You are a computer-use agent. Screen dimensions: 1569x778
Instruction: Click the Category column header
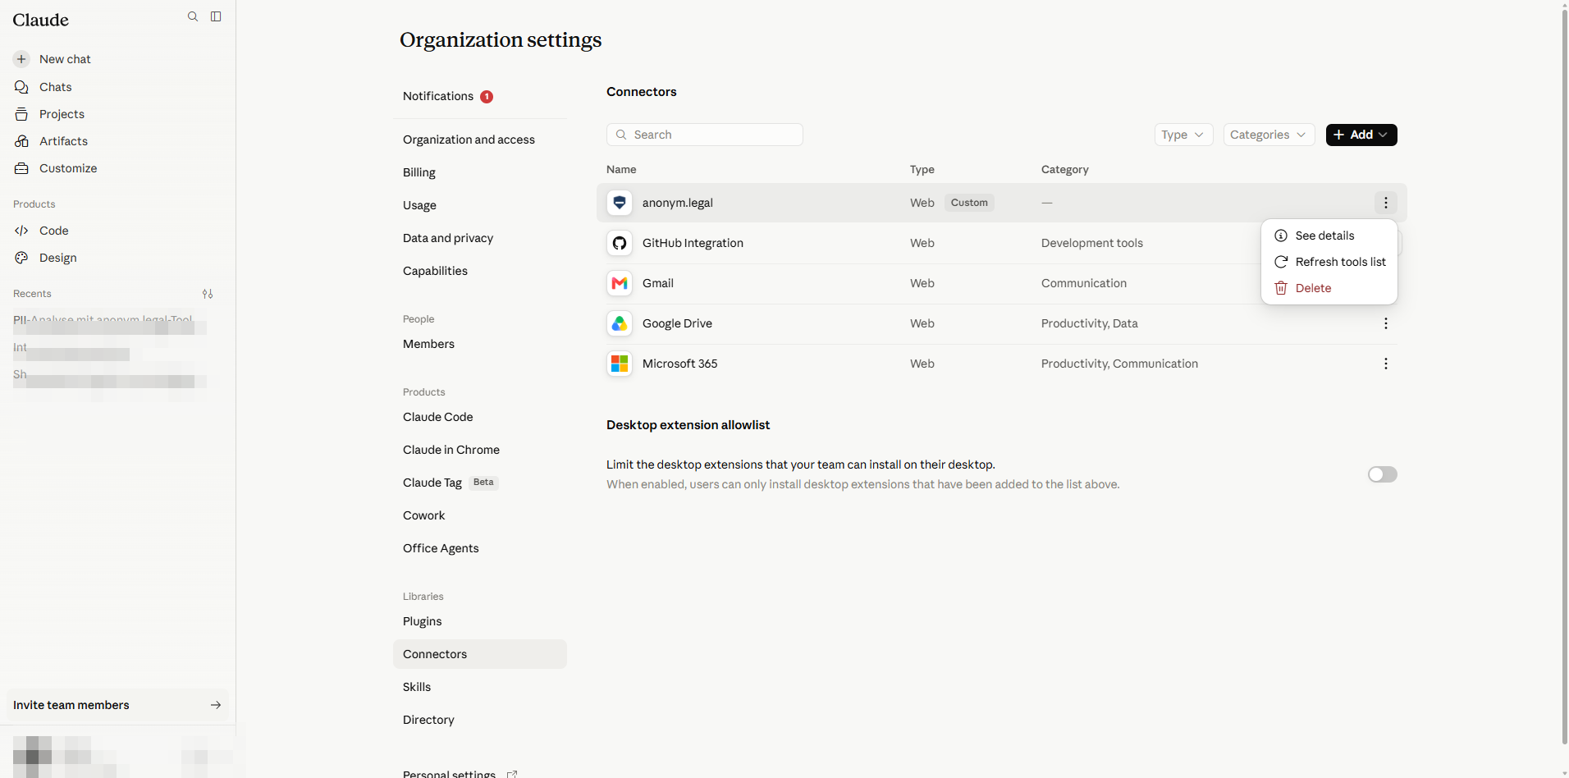pyautogui.click(x=1065, y=169)
